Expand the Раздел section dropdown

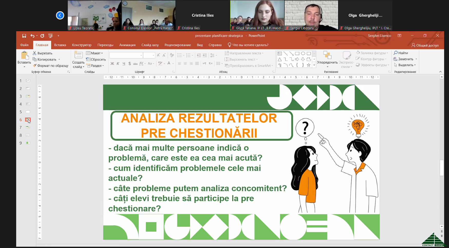click(x=95, y=66)
